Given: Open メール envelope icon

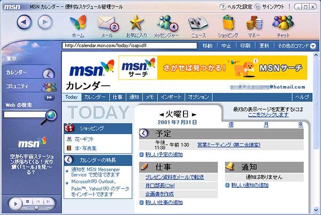Looking at the screenshot, I should pos(108,23).
